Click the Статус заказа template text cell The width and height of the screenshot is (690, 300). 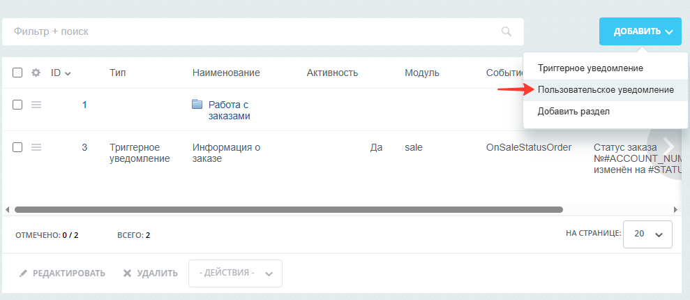[638, 158]
